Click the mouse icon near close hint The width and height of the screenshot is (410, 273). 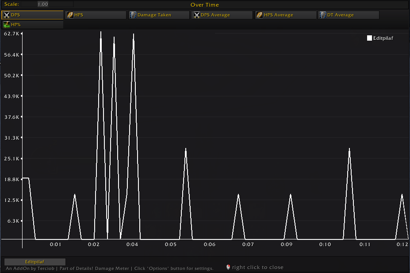coord(228,267)
